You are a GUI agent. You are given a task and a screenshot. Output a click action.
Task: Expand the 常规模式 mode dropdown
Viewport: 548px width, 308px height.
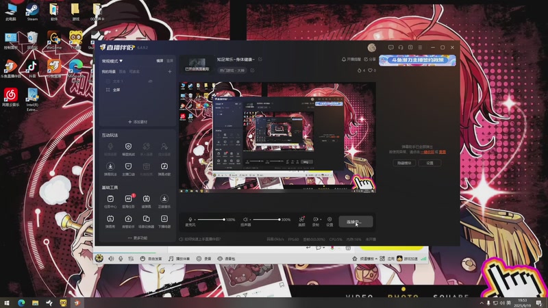[x=112, y=61]
